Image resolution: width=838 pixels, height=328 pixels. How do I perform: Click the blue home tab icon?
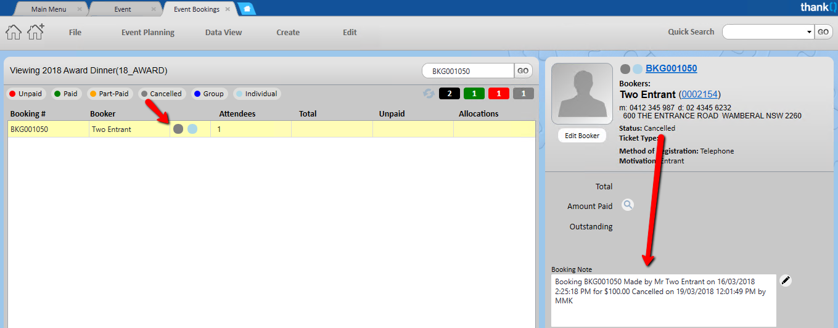[247, 9]
